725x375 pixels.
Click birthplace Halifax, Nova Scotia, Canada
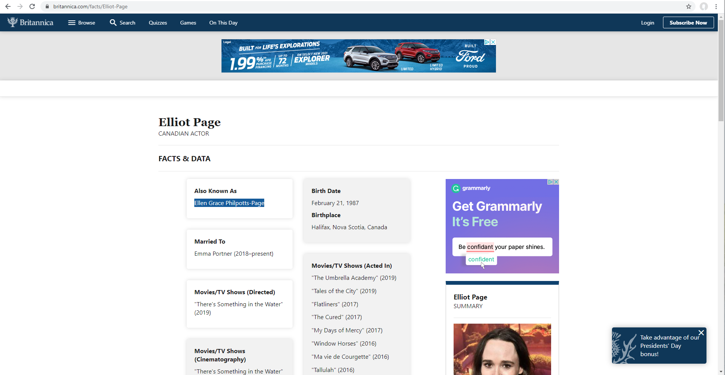tap(349, 227)
